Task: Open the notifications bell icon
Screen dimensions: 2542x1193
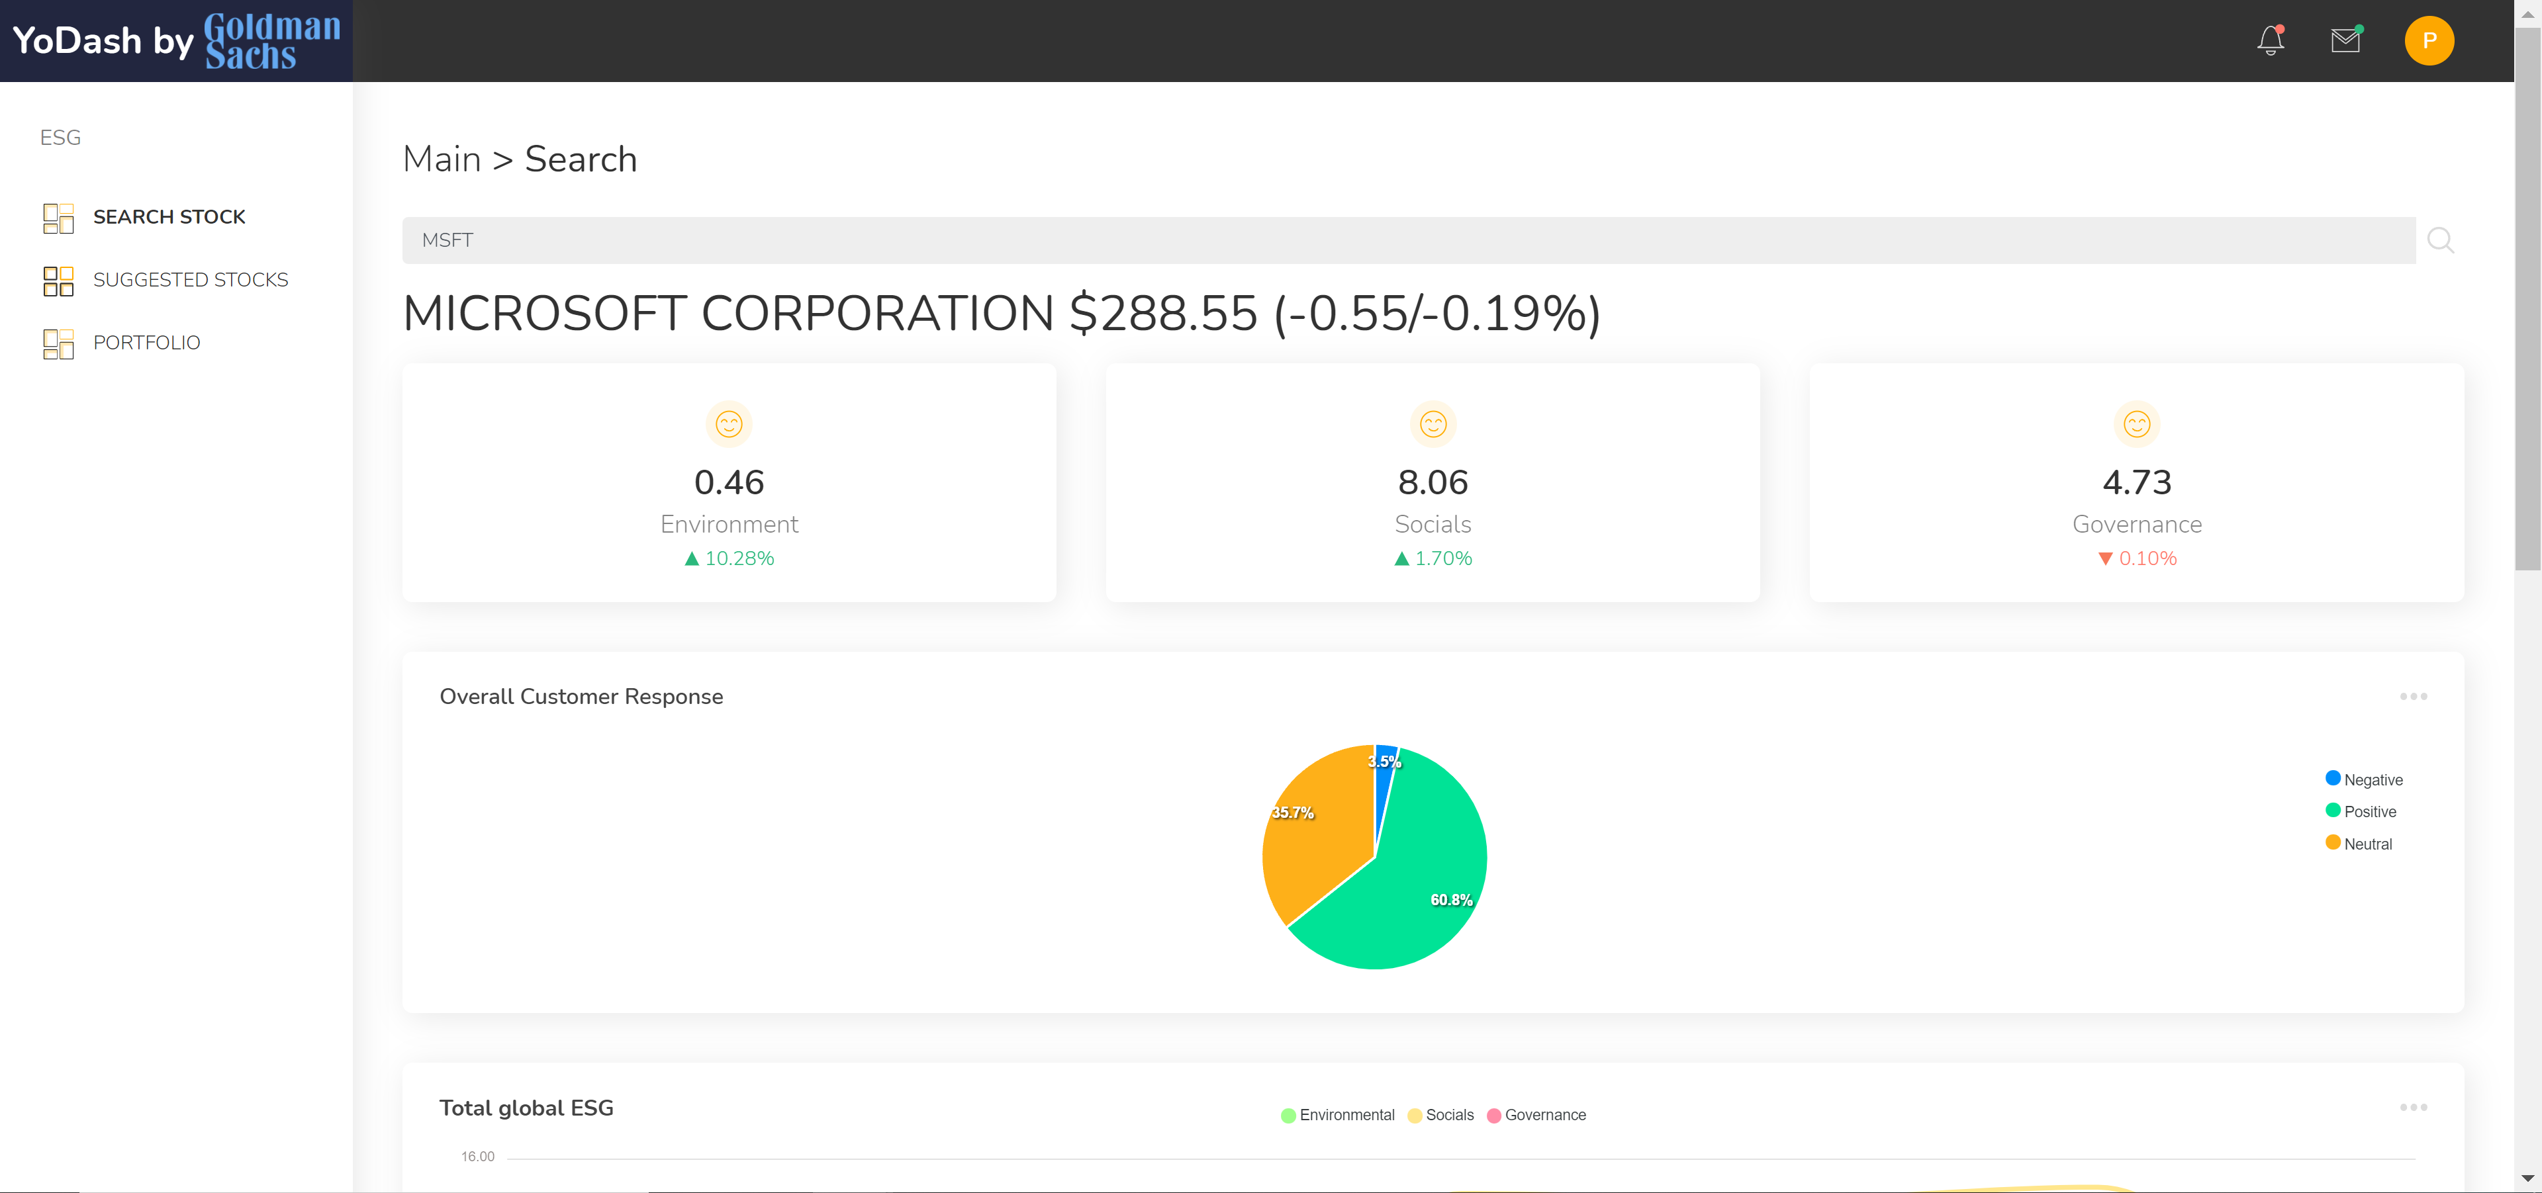Action: [x=2270, y=40]
